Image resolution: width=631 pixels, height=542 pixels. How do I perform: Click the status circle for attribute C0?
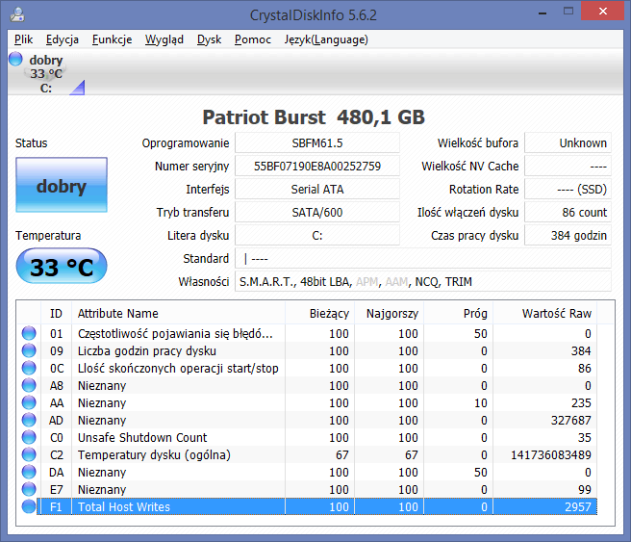[x=29, y=437]
